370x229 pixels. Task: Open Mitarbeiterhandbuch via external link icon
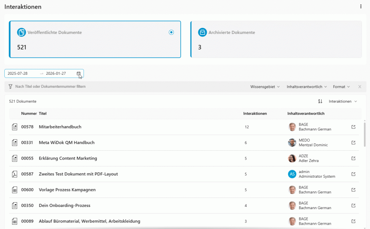pos(353,127)
